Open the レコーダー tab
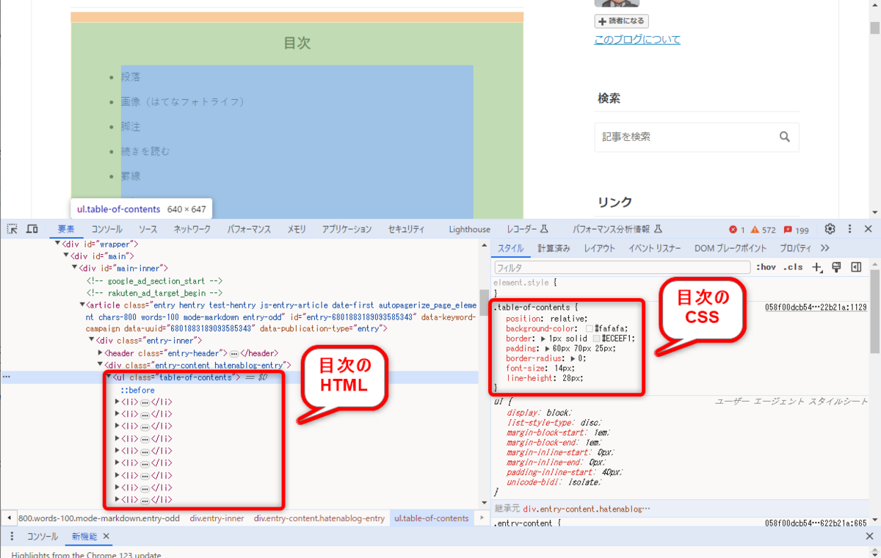 point(527,229)
